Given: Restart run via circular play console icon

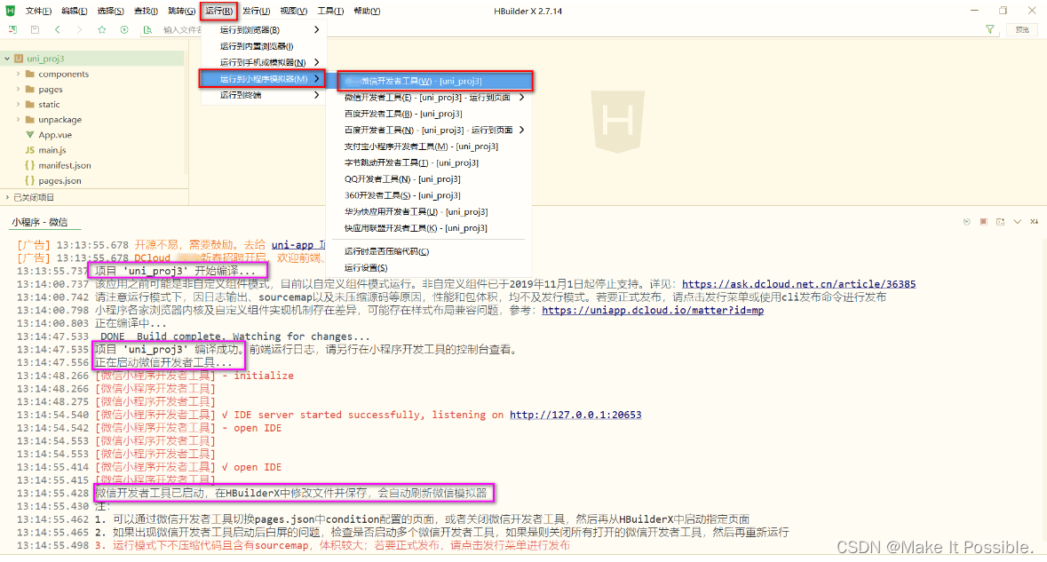Looking at the screenshot, I should point(967,222).
